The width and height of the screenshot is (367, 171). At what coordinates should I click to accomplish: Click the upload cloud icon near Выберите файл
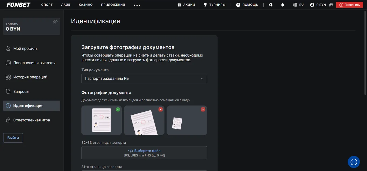[131, 151]
